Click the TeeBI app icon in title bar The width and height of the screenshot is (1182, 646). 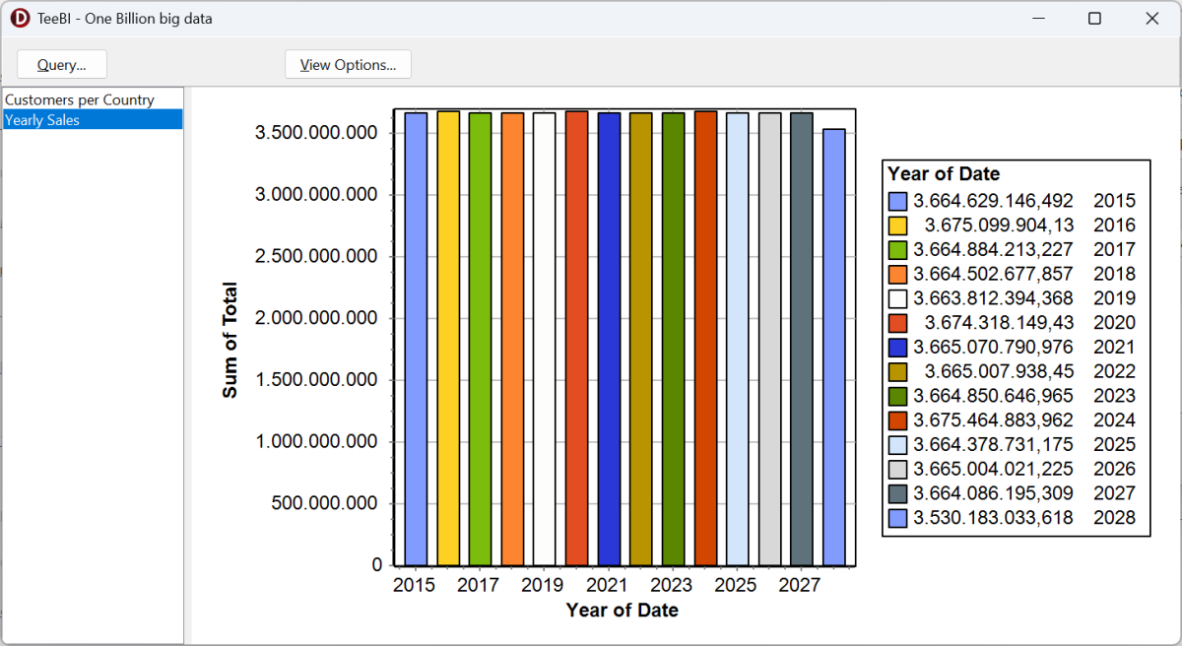pyautogui.click(x=20, y=19)
